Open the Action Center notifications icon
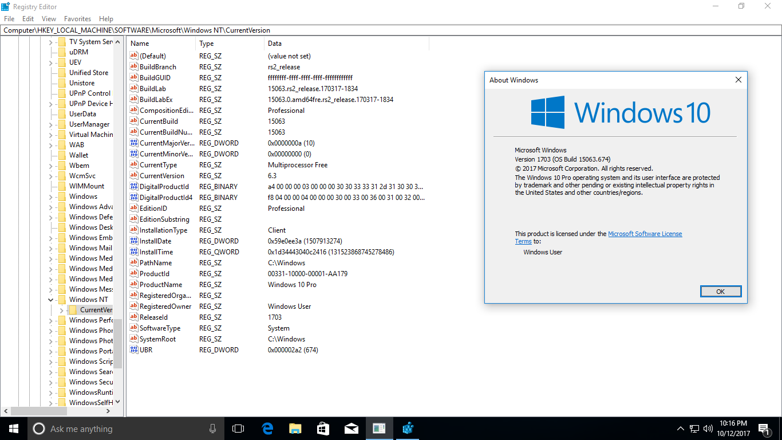Screen dimensions: 782x440 (763, 429)
